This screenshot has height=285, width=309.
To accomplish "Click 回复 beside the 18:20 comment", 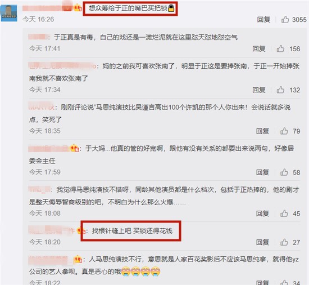I will (x=262, y=242).
